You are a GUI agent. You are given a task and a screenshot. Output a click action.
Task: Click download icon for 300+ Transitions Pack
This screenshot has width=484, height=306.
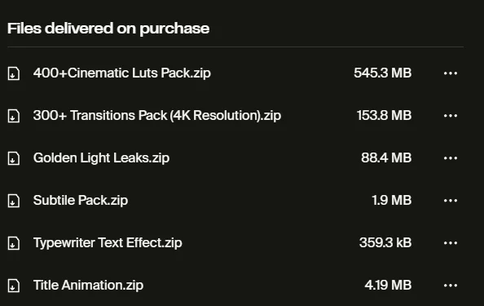pyautogui.click(x=14, y=116)
